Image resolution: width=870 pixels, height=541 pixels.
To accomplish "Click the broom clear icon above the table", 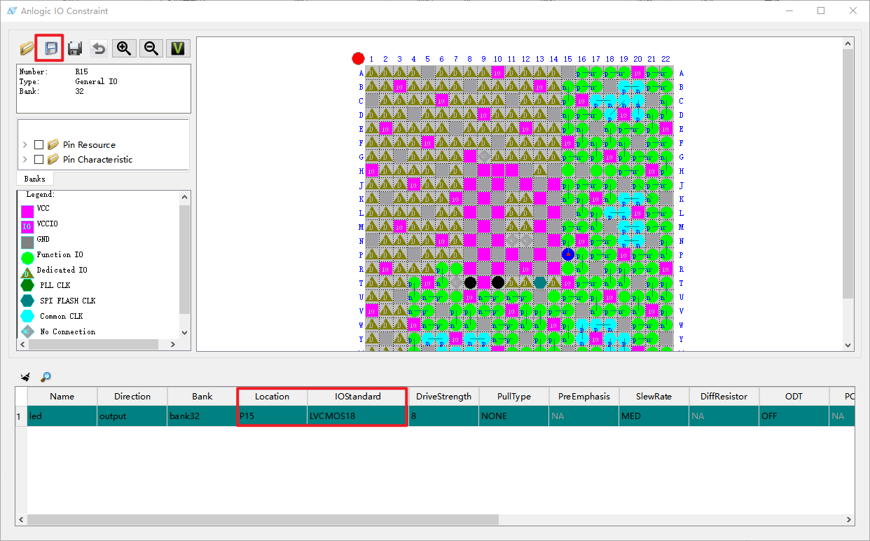I will click(26, 377).
